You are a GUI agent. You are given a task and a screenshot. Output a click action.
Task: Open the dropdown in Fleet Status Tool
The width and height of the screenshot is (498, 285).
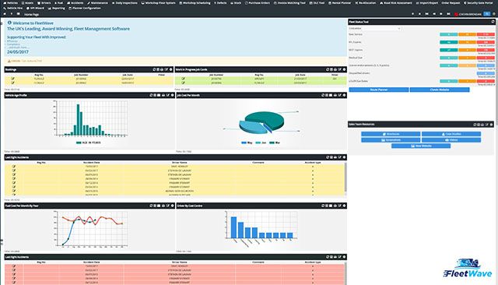pyautogui.click(x=374, y=28)
